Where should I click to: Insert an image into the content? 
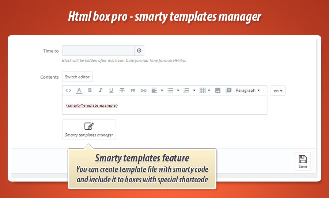(x=218, y=90)
